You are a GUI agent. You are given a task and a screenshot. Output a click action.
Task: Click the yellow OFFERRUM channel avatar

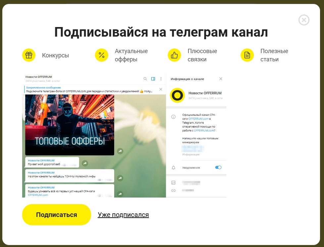177,95
